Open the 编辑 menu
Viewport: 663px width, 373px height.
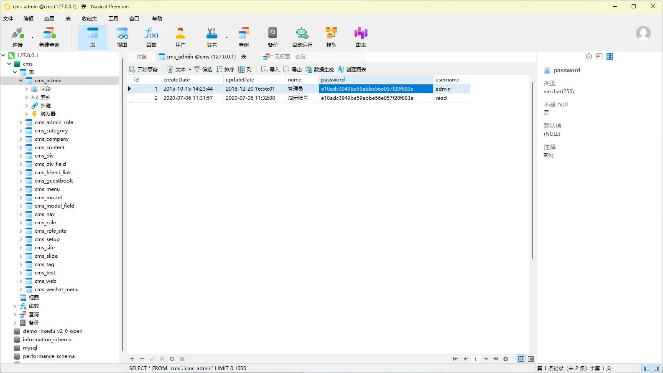pos(28,19)
